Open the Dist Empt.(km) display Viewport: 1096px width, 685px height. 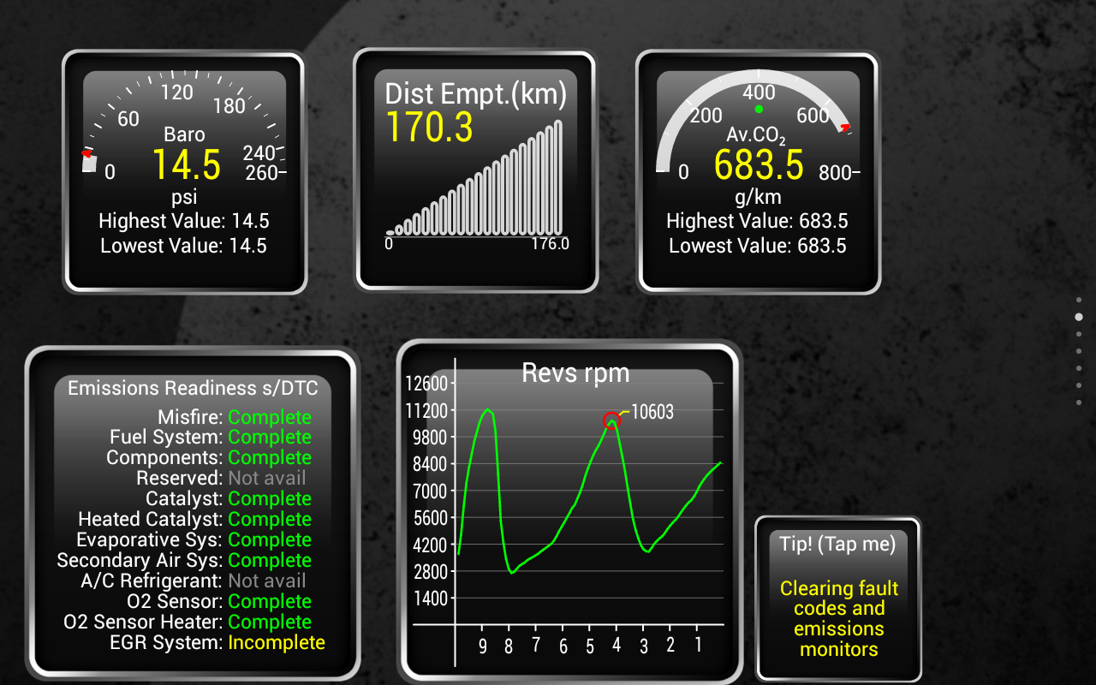[475, 94]
